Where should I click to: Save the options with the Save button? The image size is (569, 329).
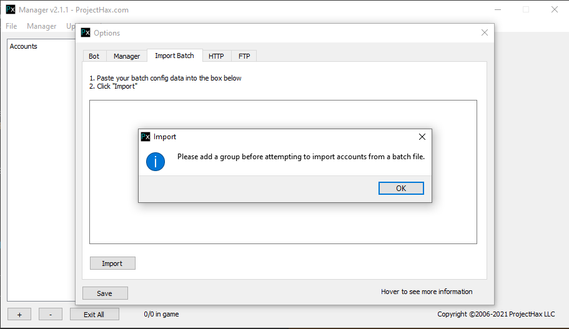coord(105,293)
